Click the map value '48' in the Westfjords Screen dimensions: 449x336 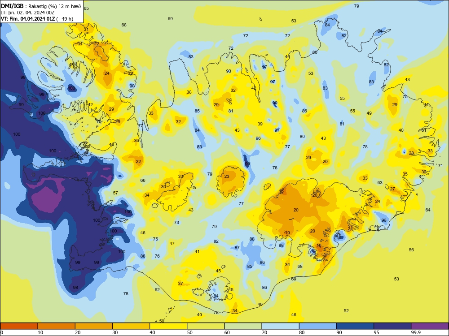click(x=71, y=65)
